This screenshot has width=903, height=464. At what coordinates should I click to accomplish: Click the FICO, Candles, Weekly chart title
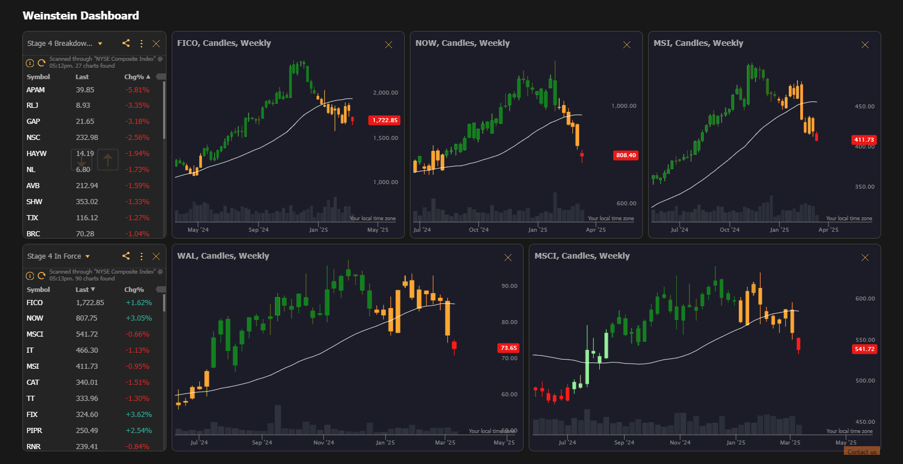[x=224, y=43]
